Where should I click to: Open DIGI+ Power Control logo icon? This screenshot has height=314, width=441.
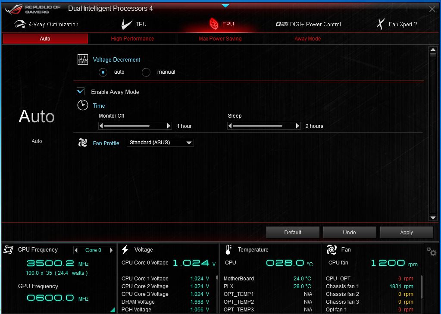click(282, 24)
